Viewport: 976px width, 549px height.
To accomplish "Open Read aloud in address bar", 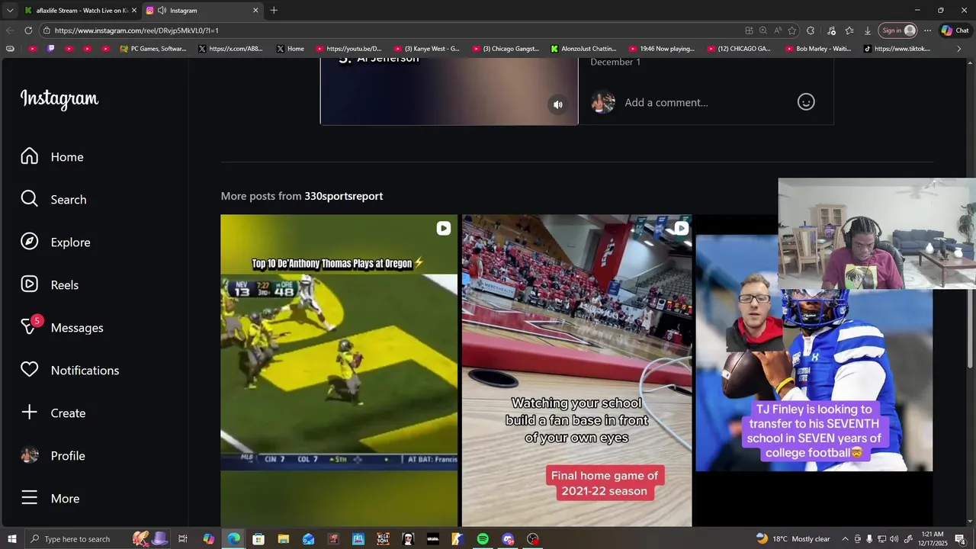I will [x=778, y=30].
